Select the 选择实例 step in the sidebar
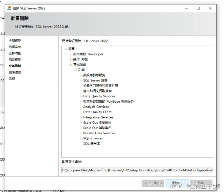Screen dimensions: 224x192 (15, 47)
